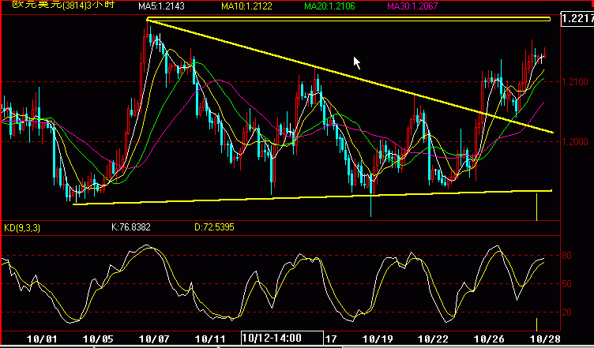
Task: Select the MA10:1.2122 indicator label
Action: pos(246,6)
